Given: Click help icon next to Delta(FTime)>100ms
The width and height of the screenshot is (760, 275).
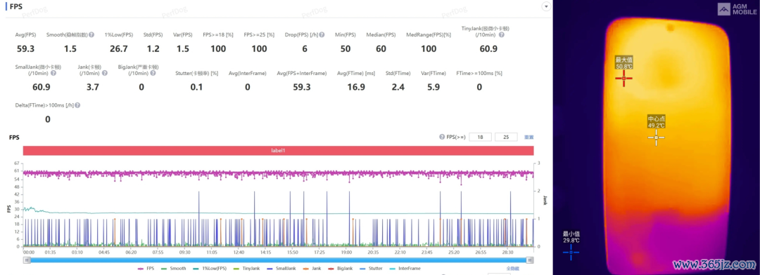Looking at the screenshot, I should coord(77,105).
